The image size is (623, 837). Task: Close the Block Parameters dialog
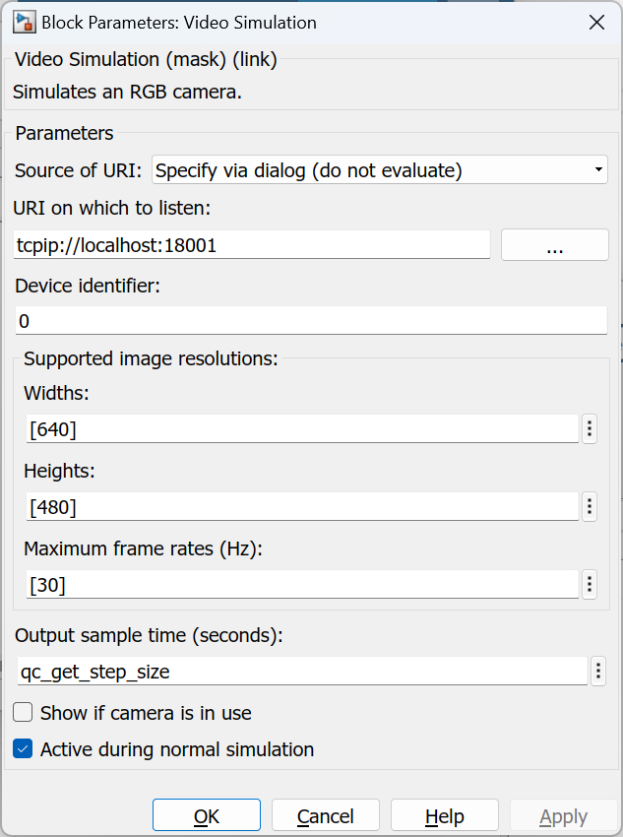[596, 22]
